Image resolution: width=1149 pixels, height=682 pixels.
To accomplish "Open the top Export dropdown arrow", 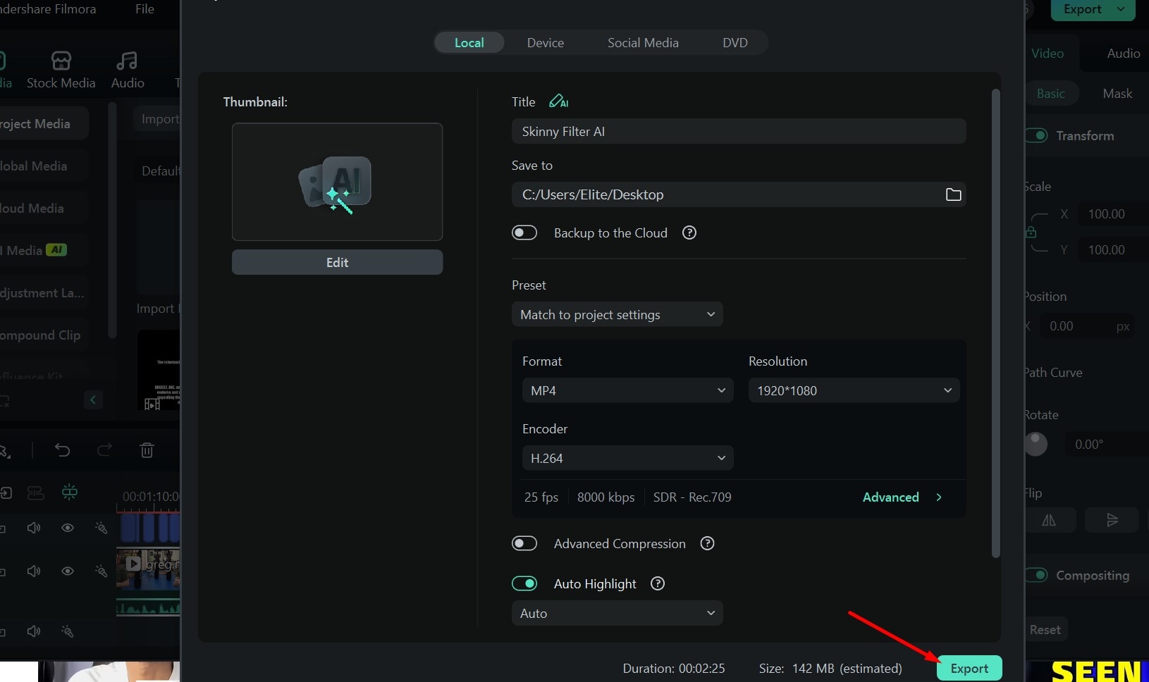I will pos(1122,9).
